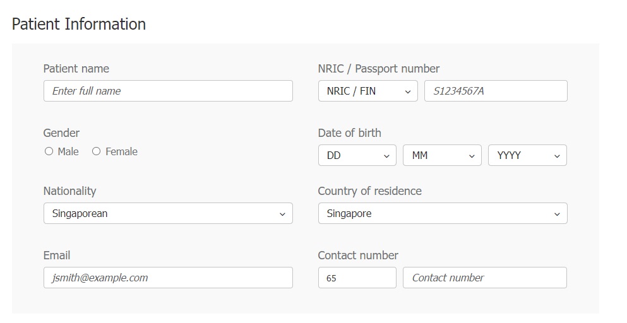The image size is (627, 323).
Task: Open the YYYY year dropdown
Action: pyautogui.click(x=527, y=155)
